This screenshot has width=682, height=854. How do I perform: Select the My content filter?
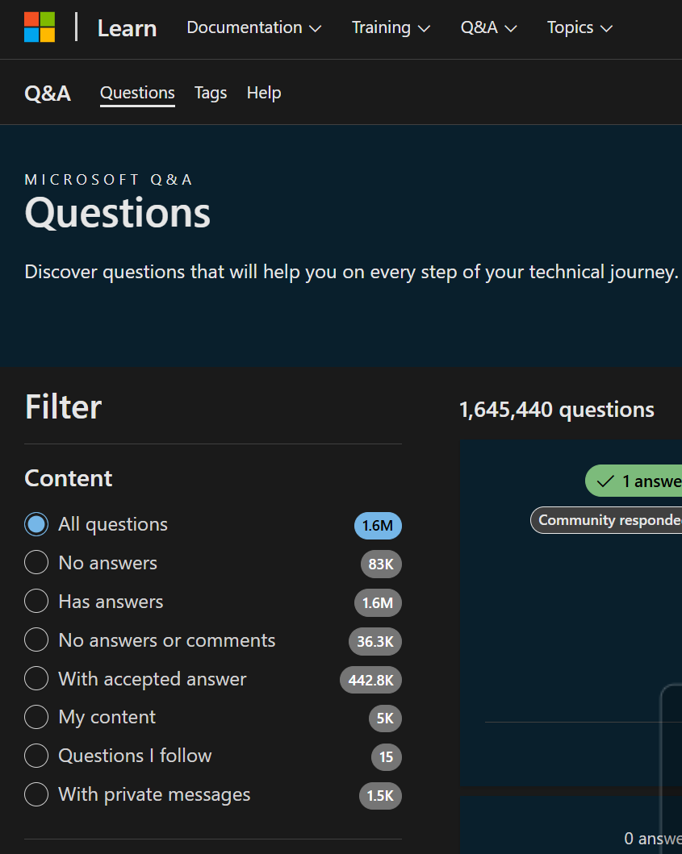[36, 717]
